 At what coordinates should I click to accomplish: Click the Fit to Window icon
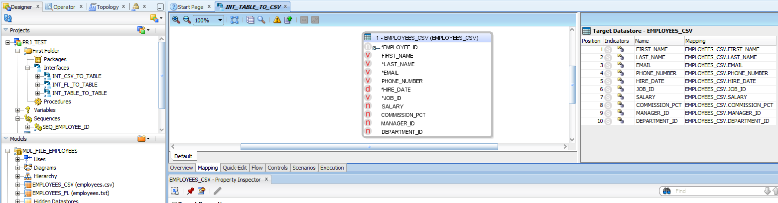coord(235,20)
